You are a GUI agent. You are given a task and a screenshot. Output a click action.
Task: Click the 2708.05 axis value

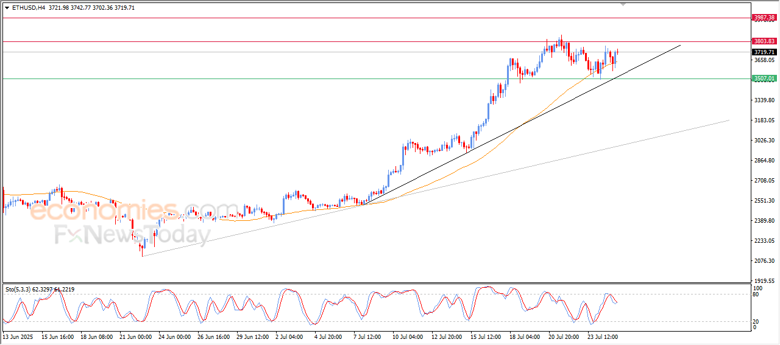(x=764, y=181)
